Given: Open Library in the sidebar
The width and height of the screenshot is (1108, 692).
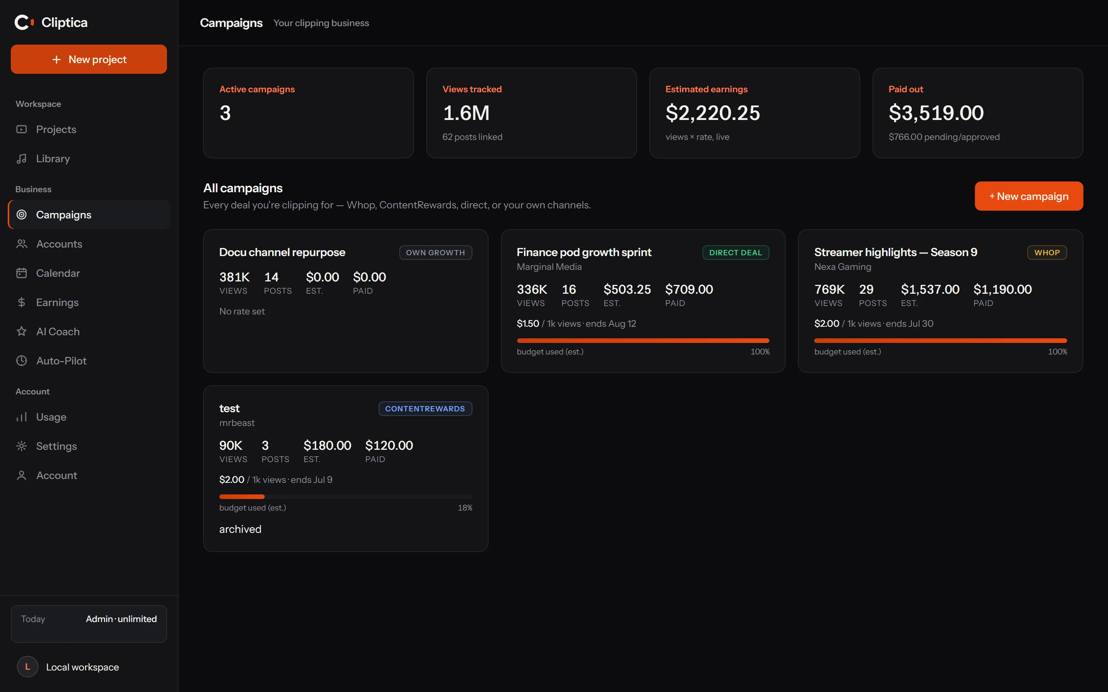Looking at the screenshot, I should (89, 159).
